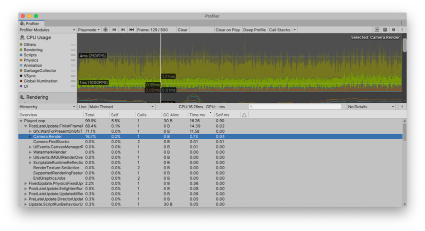Sort by the Calls column header
Screen dimensions: 425x231
148,115
